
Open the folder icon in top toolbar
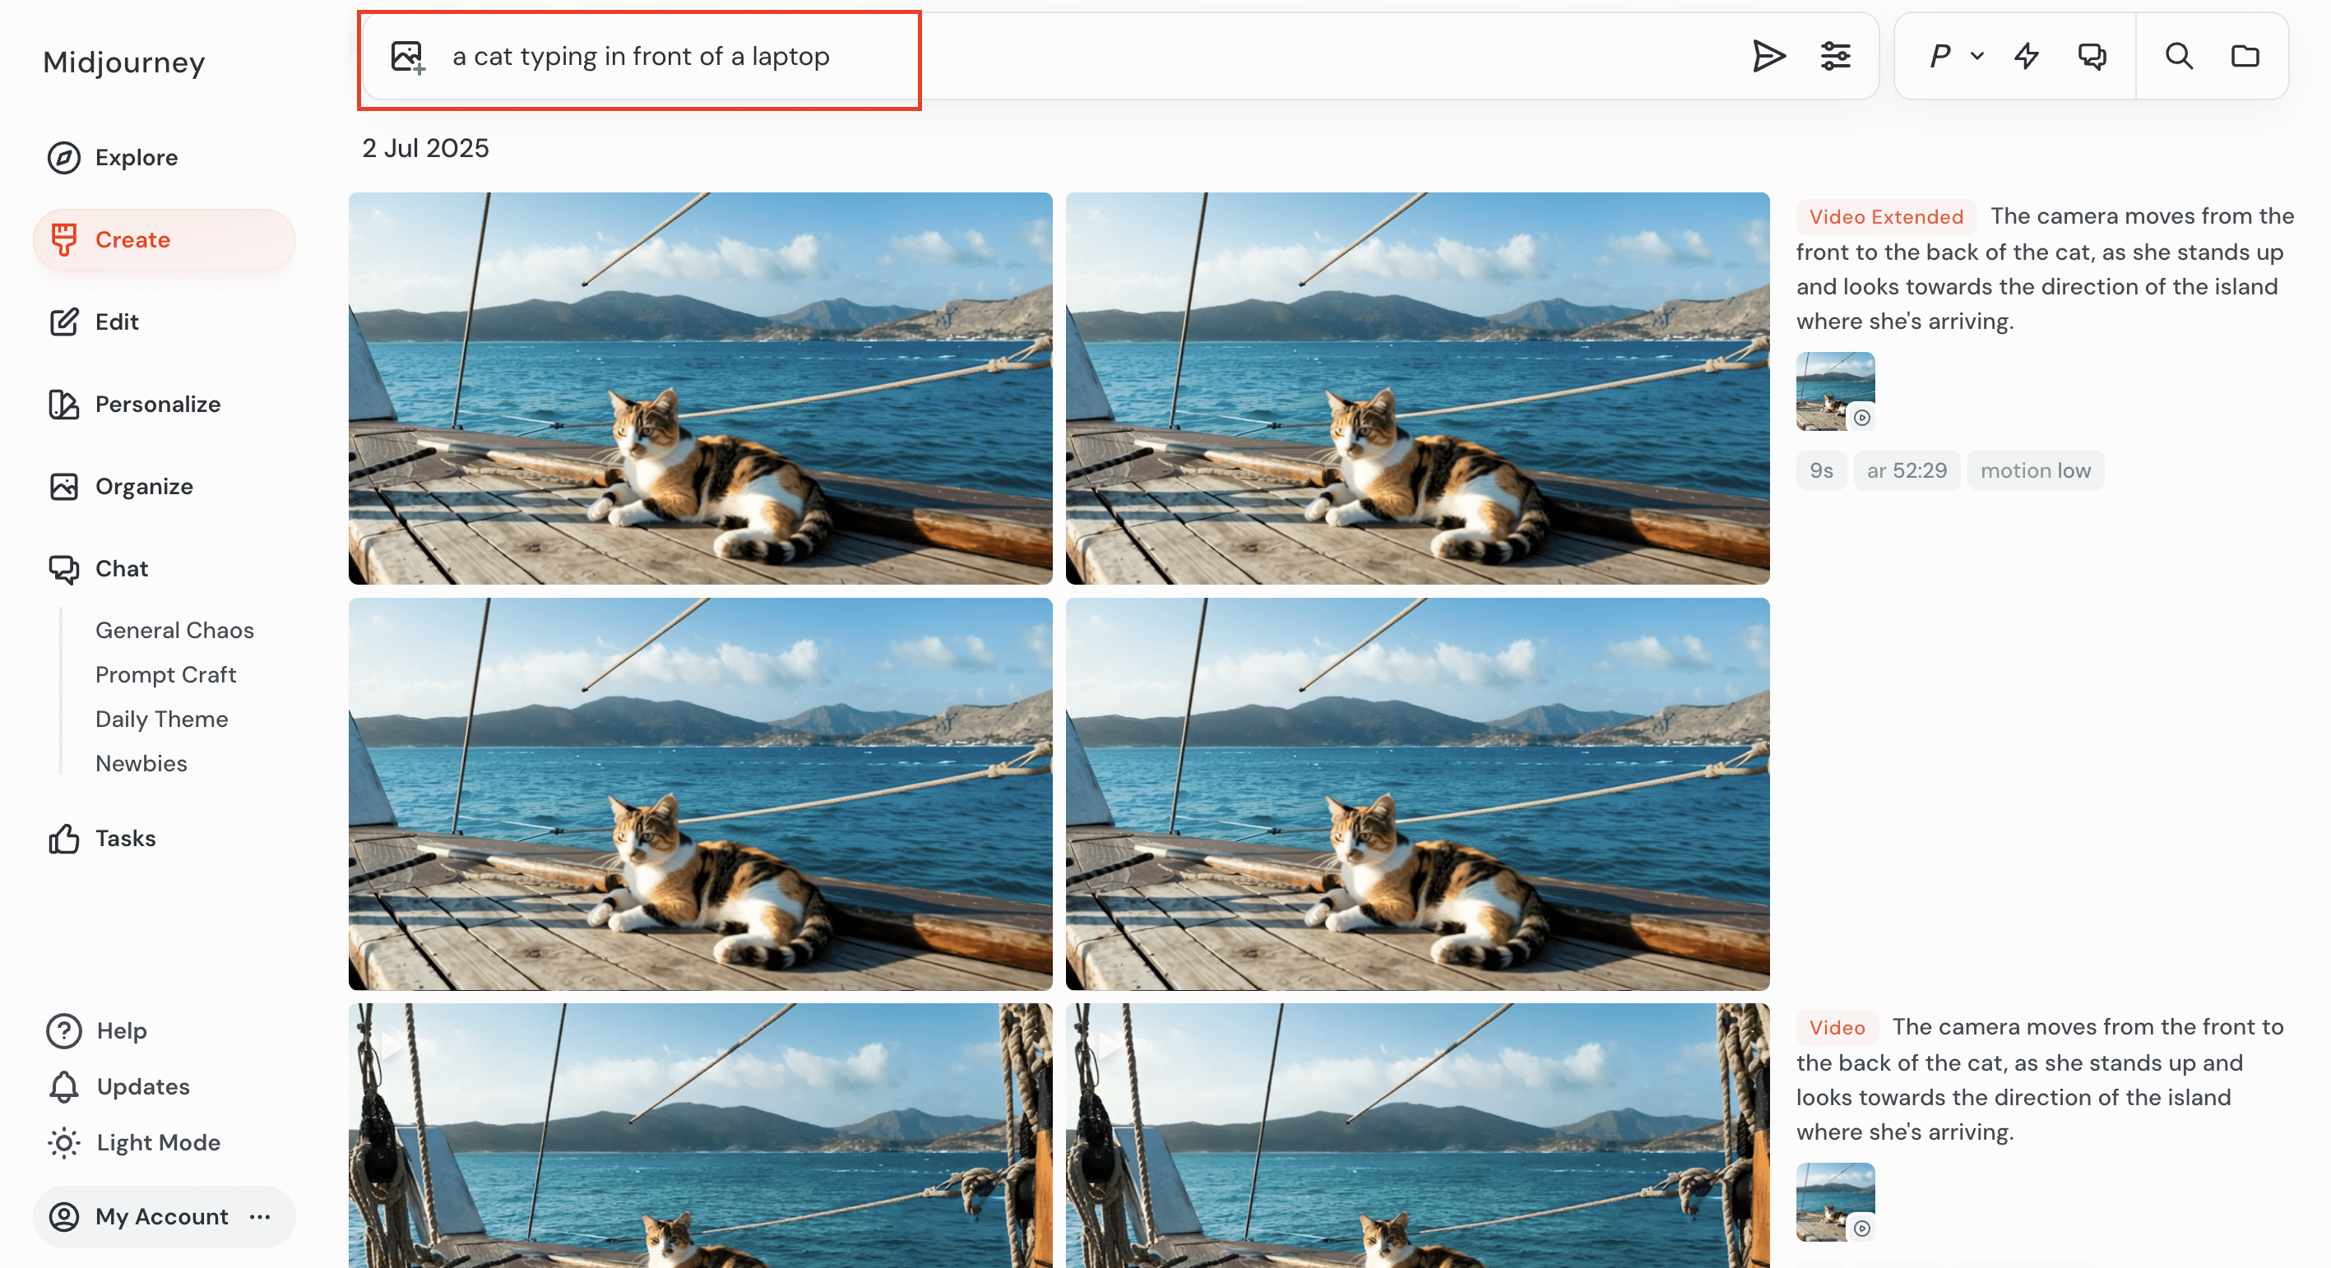point(2245,56)
